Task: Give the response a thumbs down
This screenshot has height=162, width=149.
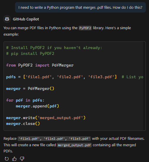Action: pyautogui.click(x=22, y=159)
